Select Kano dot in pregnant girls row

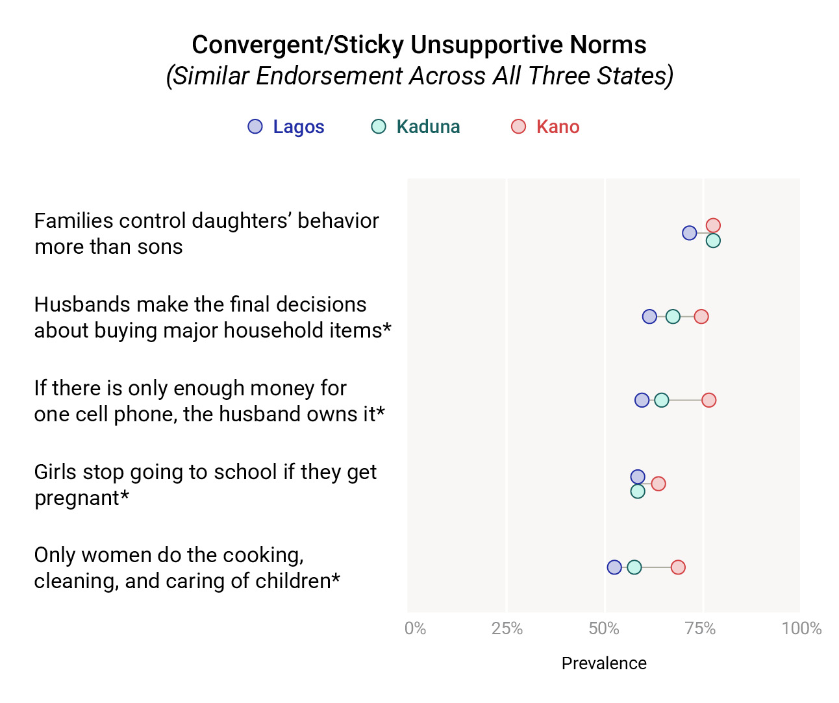pos(658,484)
